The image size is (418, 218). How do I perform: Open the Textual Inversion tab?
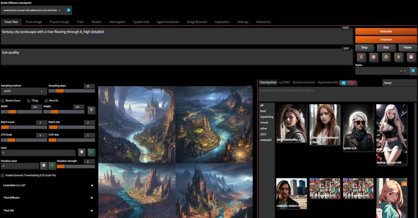pos(304,82)
